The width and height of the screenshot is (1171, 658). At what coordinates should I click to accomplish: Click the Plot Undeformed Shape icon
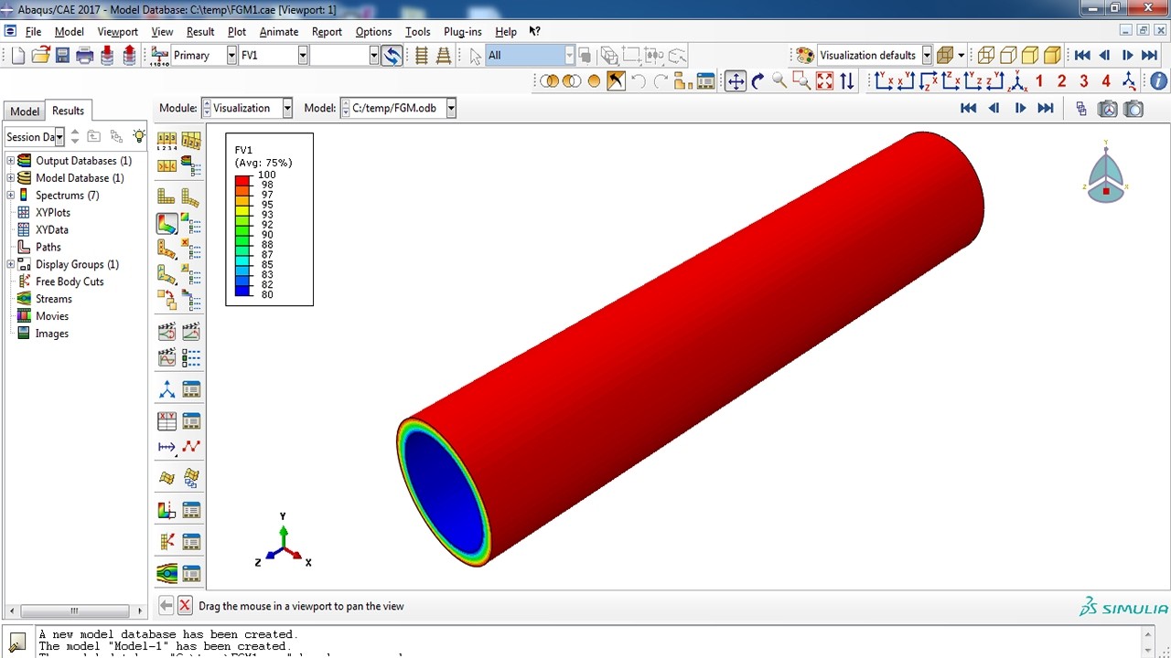tap(167, 196)
